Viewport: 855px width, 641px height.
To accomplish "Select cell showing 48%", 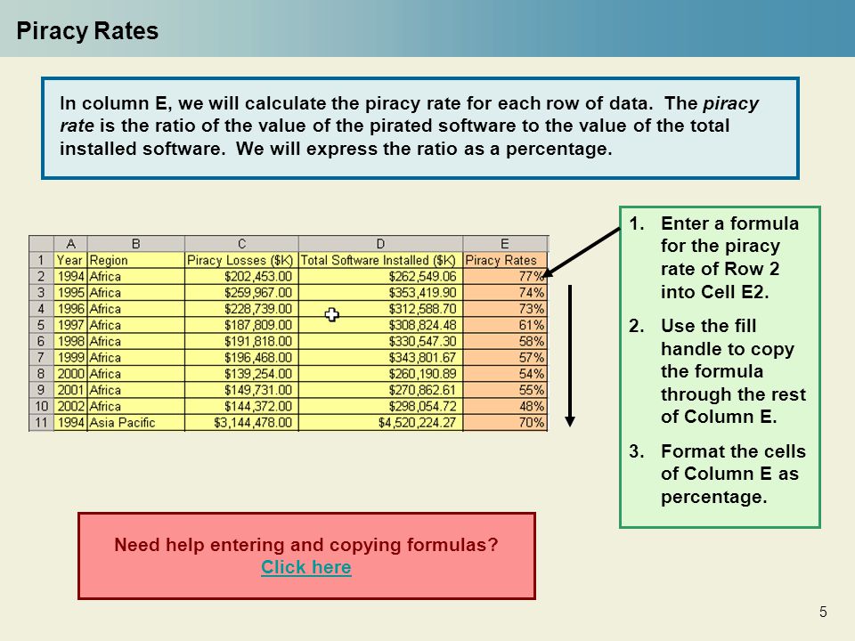I will [x=505, y=407].
